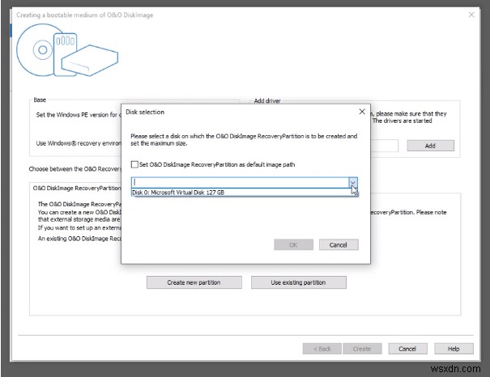This screenshot has height=377, width=490.
Task: Click the bootable media disc and drive illustration
Action: 67,50
